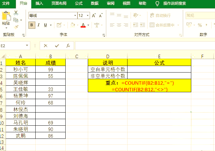The height and width of the screenshot is (151, 215).
Task: Click the wén phonetic guide icon
Action: [x=97, y=25]
